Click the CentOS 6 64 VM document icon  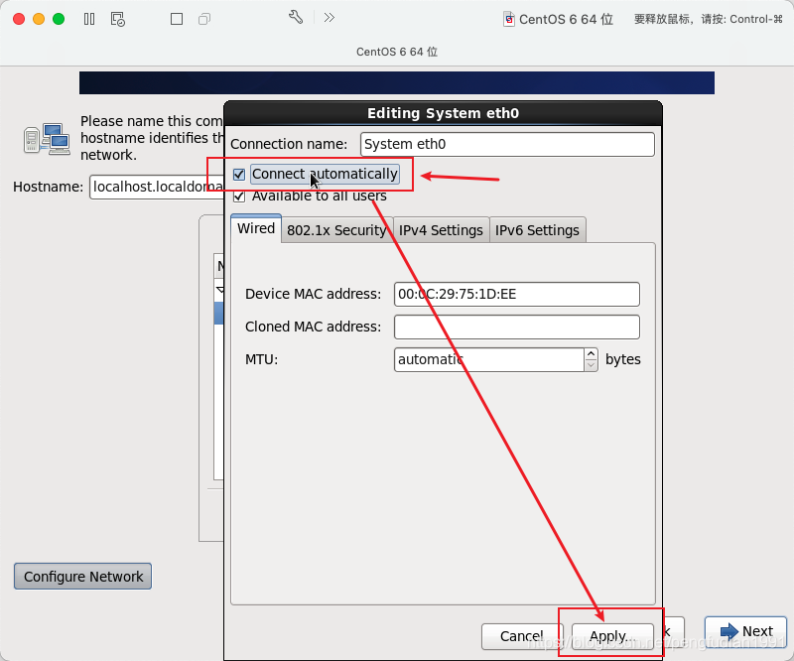pyautogui.click(x=509, y=19)
